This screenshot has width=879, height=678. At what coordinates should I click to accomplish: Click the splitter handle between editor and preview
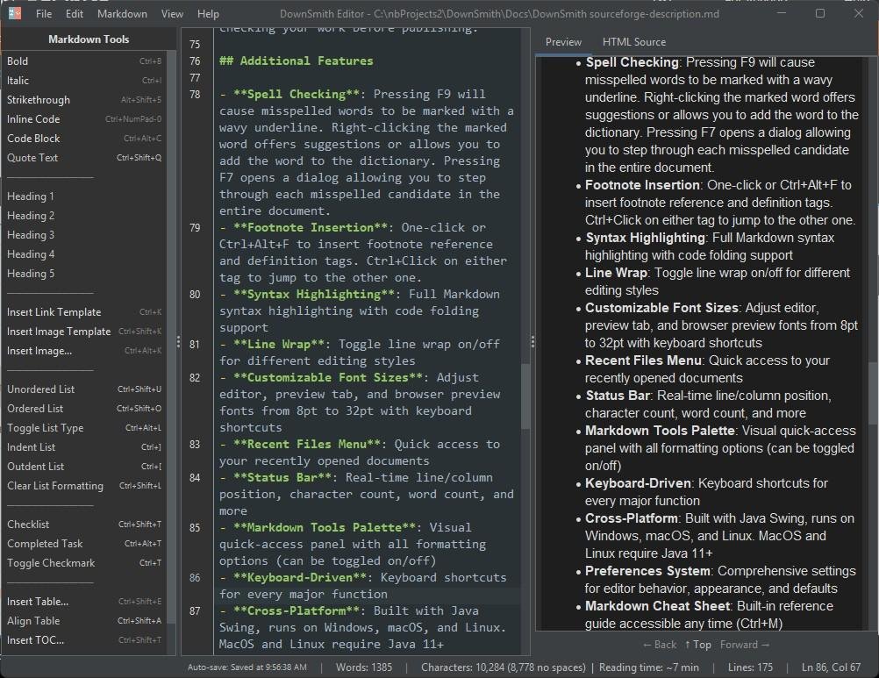click(x=532, y=341)
